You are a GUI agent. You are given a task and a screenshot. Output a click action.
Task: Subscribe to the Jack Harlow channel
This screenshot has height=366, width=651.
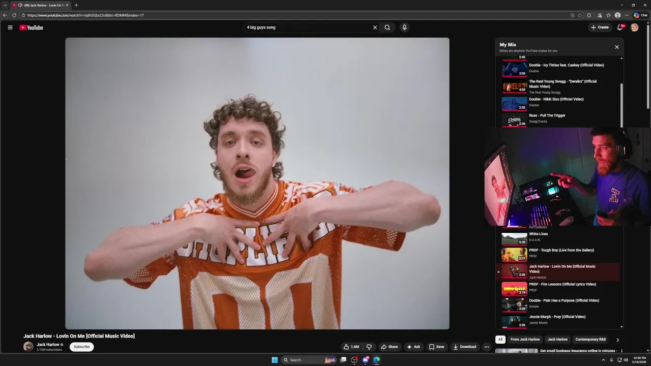point(81,347)
